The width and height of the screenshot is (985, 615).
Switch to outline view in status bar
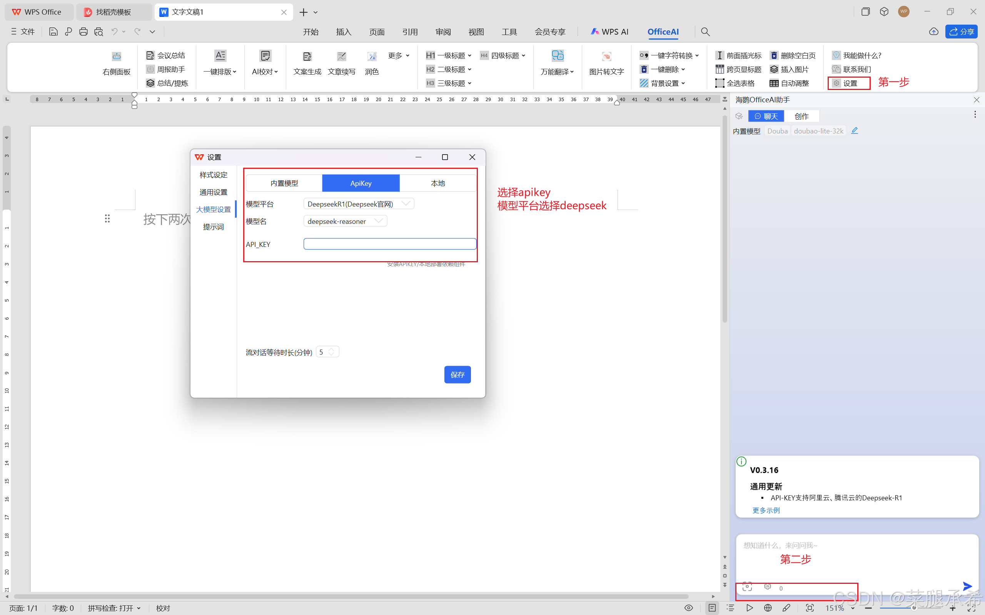[x=730, y=608]
